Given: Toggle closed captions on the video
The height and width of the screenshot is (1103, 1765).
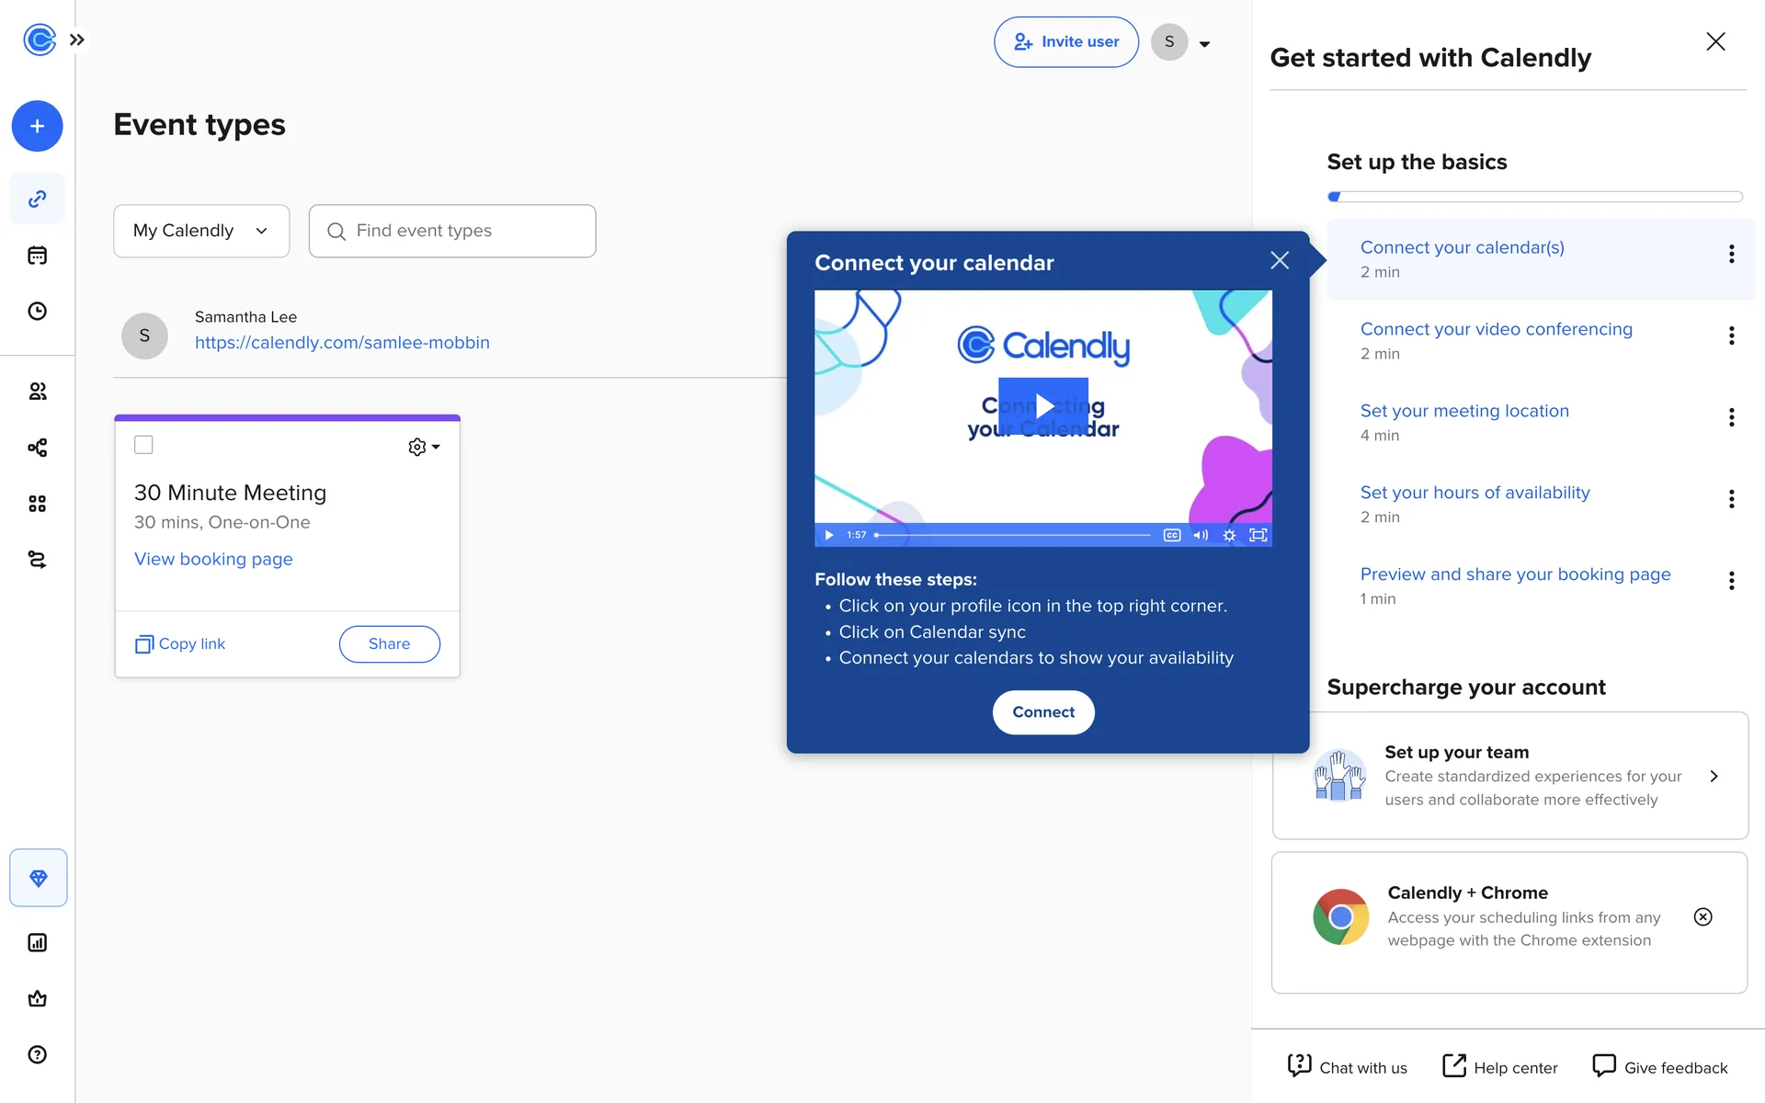Looking at the screenshot, I should click(x=1171, y=535).
